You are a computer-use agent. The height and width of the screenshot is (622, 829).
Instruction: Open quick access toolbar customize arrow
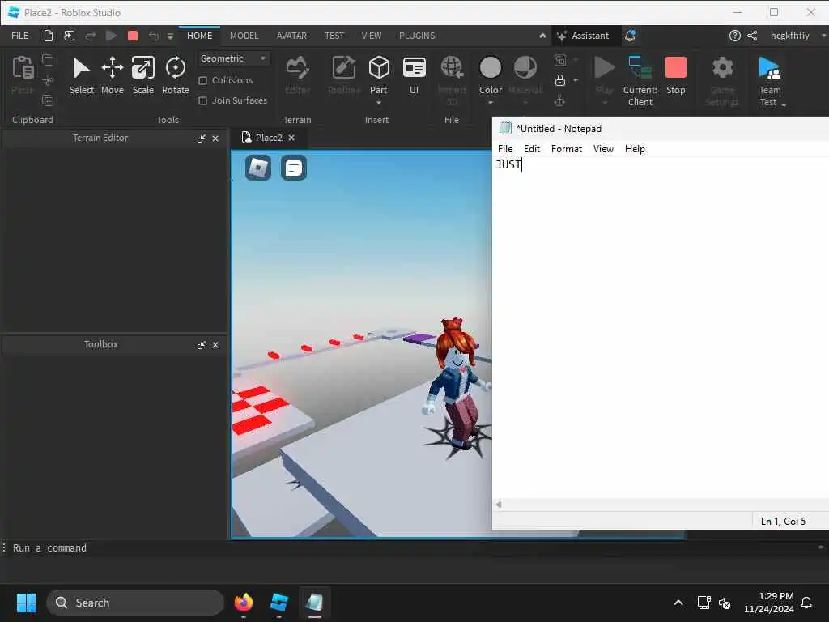pyautogui.click(x=170, y=36)
